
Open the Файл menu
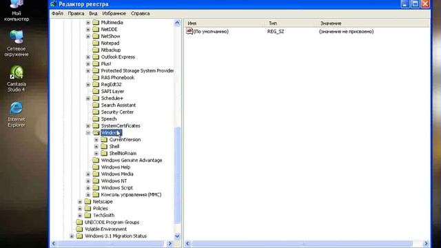(57, 14)
